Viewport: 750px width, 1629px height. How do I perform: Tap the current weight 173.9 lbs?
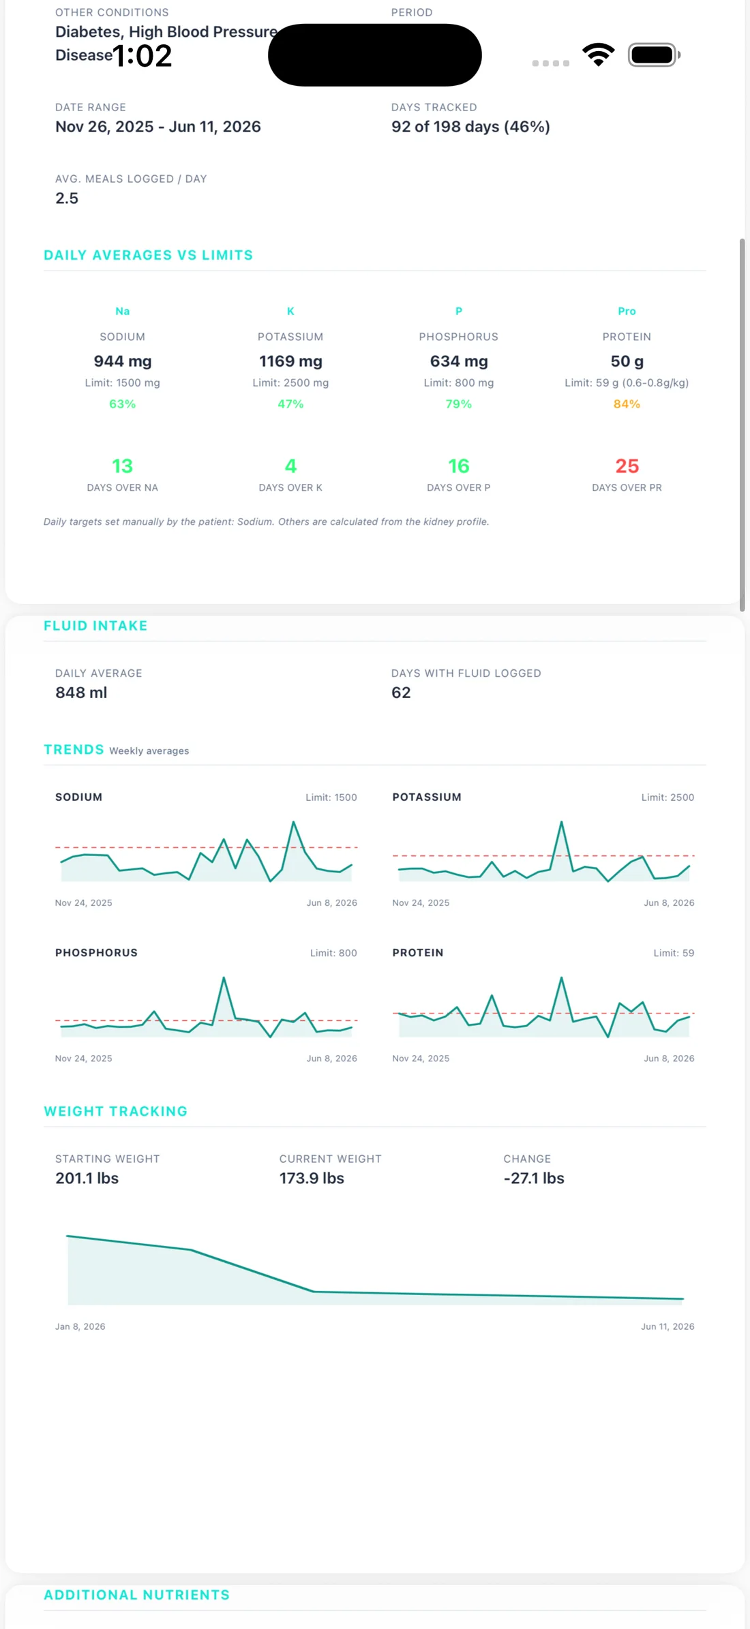(x=312, y=1178)
